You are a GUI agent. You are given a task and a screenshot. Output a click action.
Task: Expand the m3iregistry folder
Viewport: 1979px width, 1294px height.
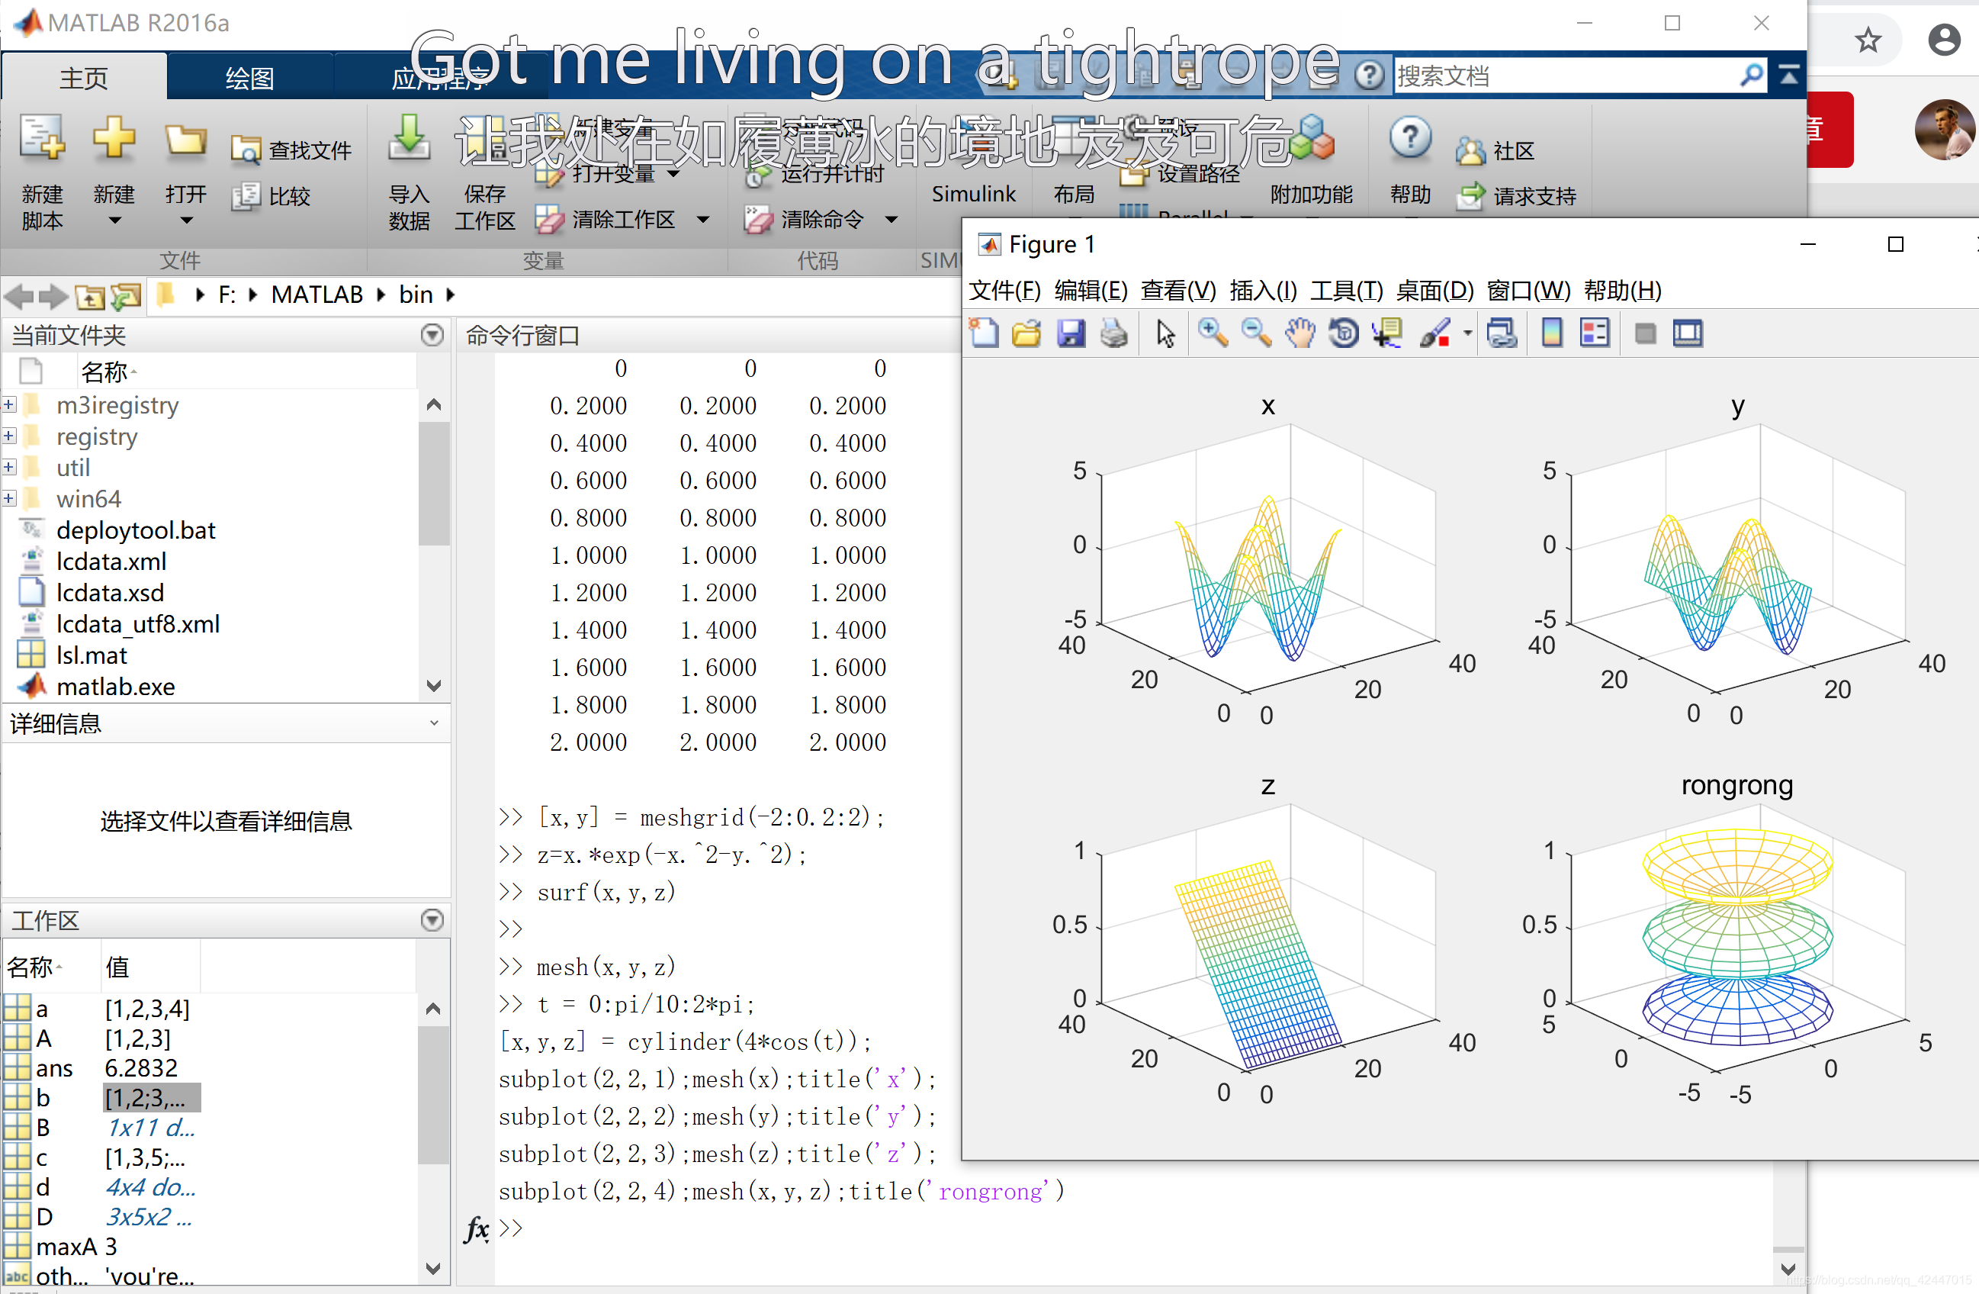tap(9, 405)
